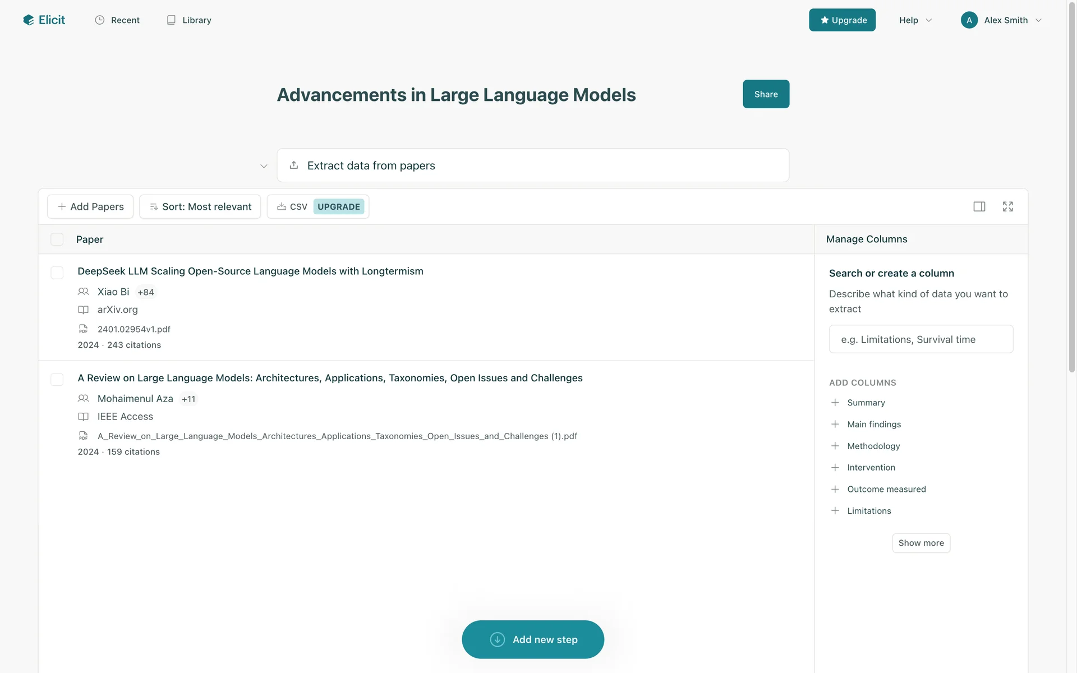Check the Review on LLMs paper checkbox
This screenshot has width=1077, height=673.
pos(57,379)
